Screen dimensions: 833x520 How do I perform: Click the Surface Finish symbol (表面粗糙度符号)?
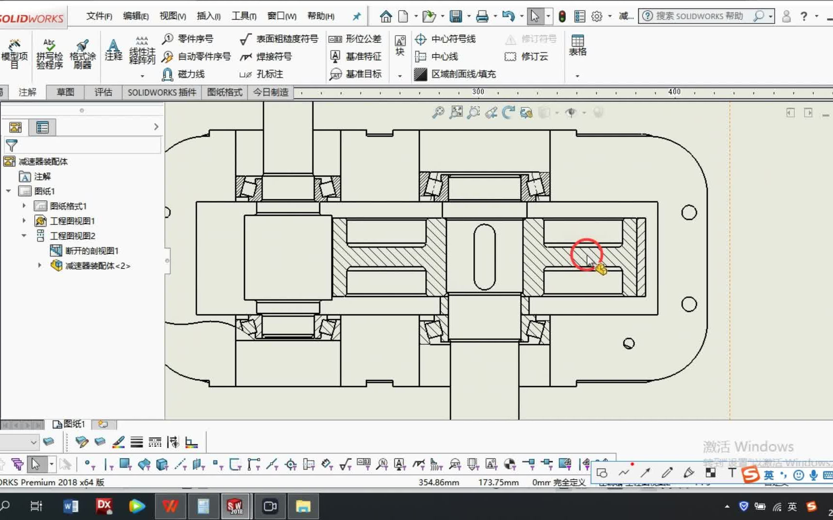click(x=279, y=39)
